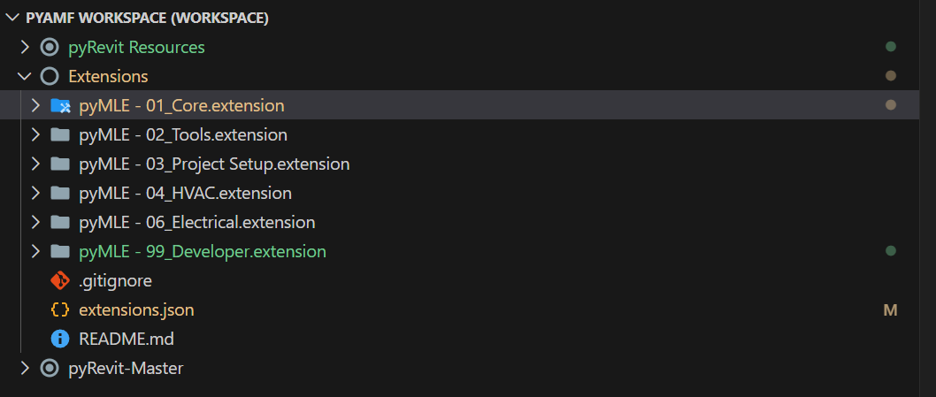Expand the pyRevit Resources folder chevron
The height and width of the screenshot is (397, 936).
(25, 47)
